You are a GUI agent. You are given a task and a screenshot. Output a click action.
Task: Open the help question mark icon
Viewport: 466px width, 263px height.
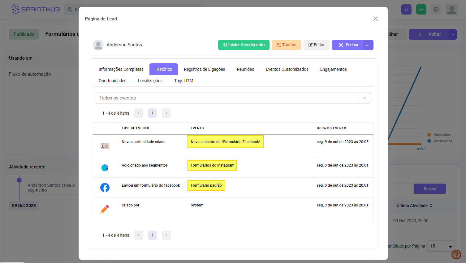[x=456, y=254]
